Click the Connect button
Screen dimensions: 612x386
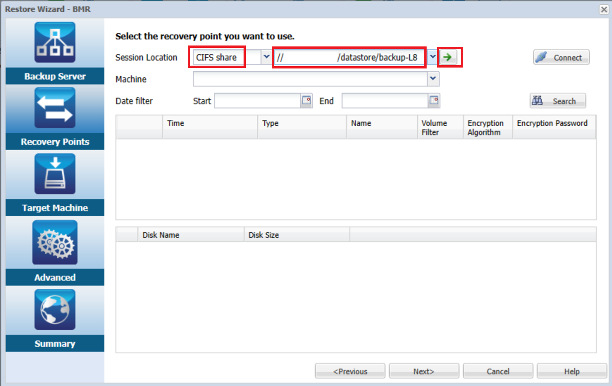[x=561, y=58]
